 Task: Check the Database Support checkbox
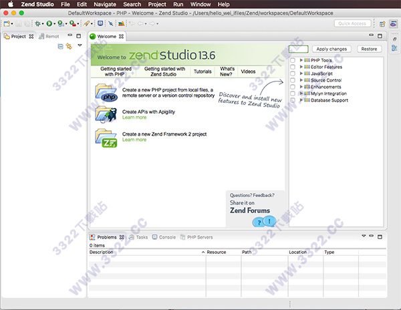[x=293, y=100]
